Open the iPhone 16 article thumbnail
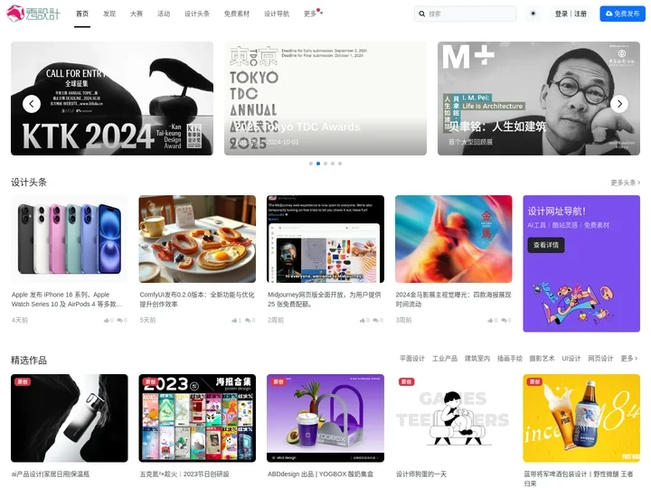This screenshot has height=488, width=651. 70,239
